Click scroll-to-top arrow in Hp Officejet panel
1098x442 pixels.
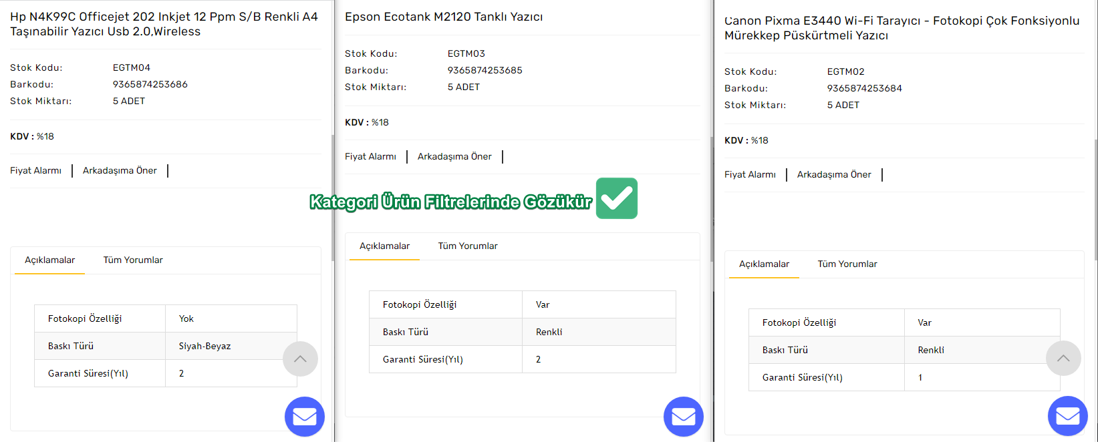300,359
